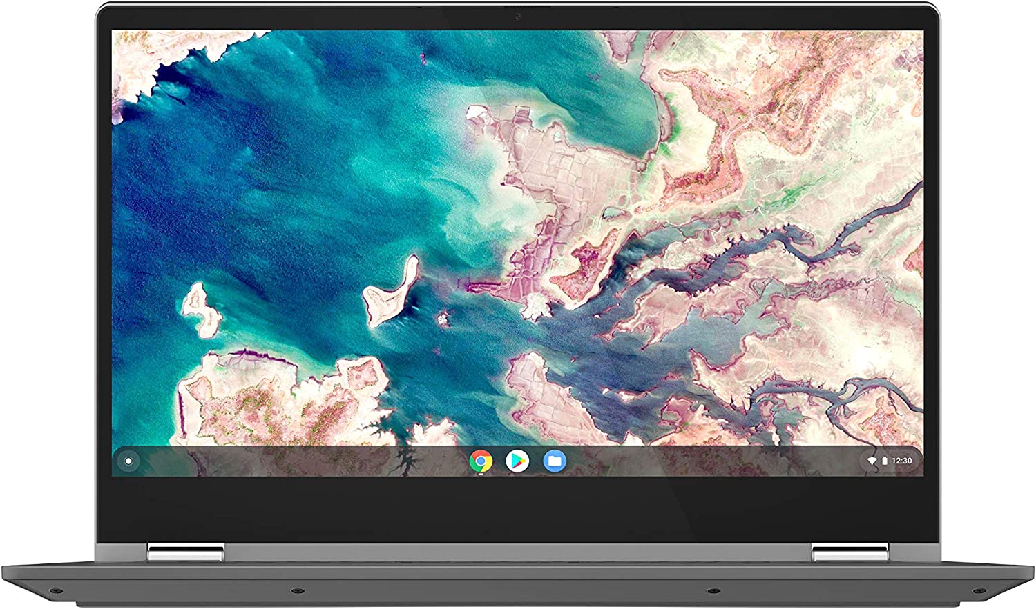Click the elongated white island on wallpaper
Screen dimensions: 1036x609
[x=390, y=292]
